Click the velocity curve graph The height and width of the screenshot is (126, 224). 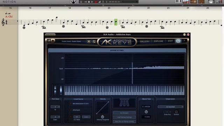(x=103, y=107)
